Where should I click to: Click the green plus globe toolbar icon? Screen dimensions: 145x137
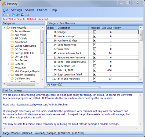[x=18, y=15]
